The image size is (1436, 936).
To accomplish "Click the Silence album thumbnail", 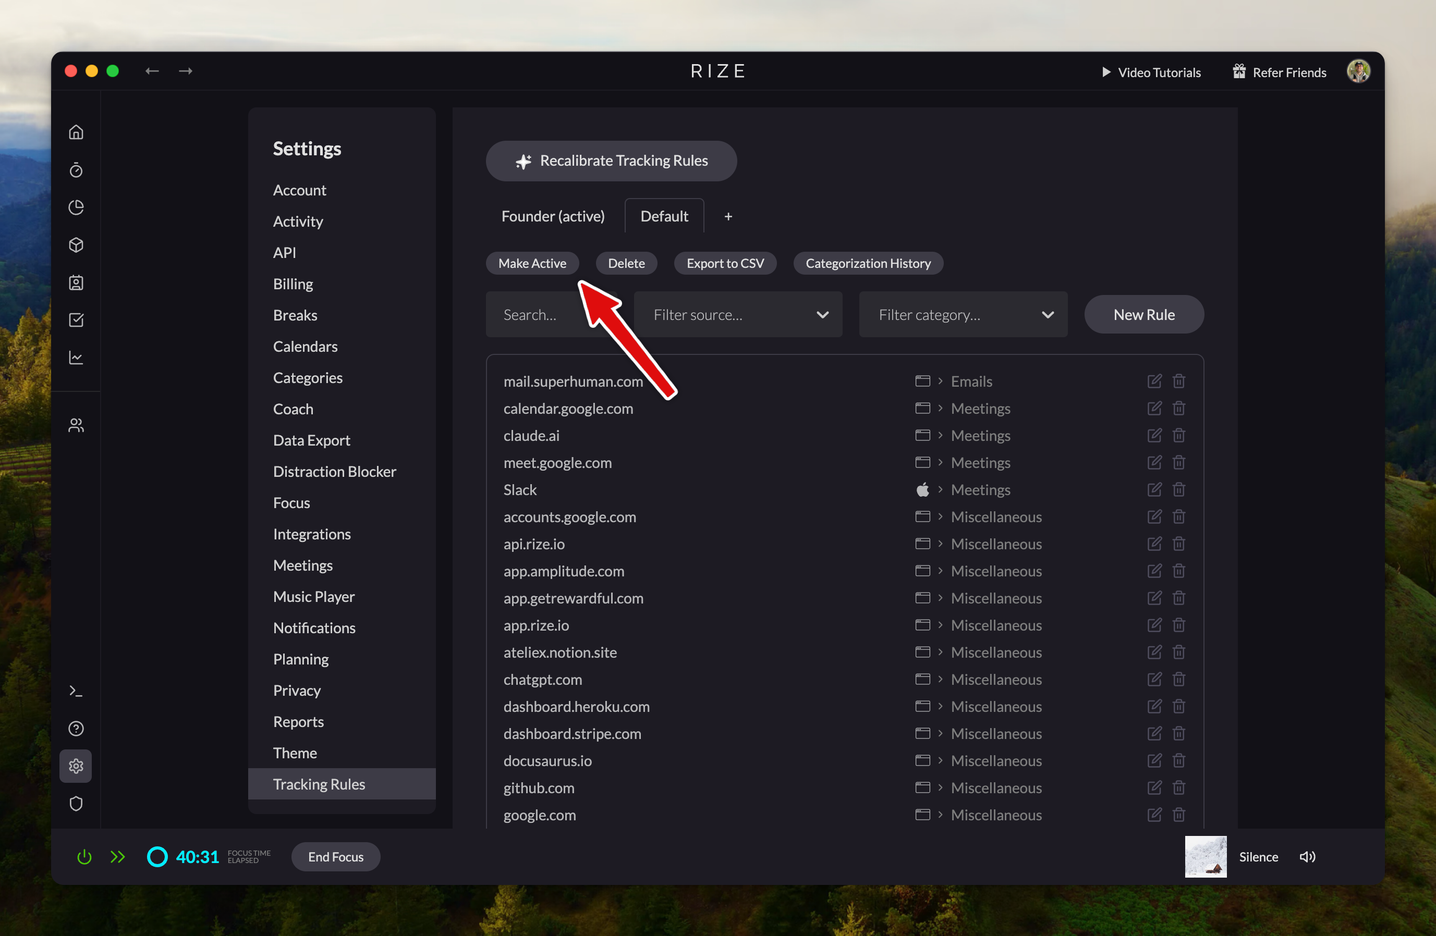I will [1206, 856].
